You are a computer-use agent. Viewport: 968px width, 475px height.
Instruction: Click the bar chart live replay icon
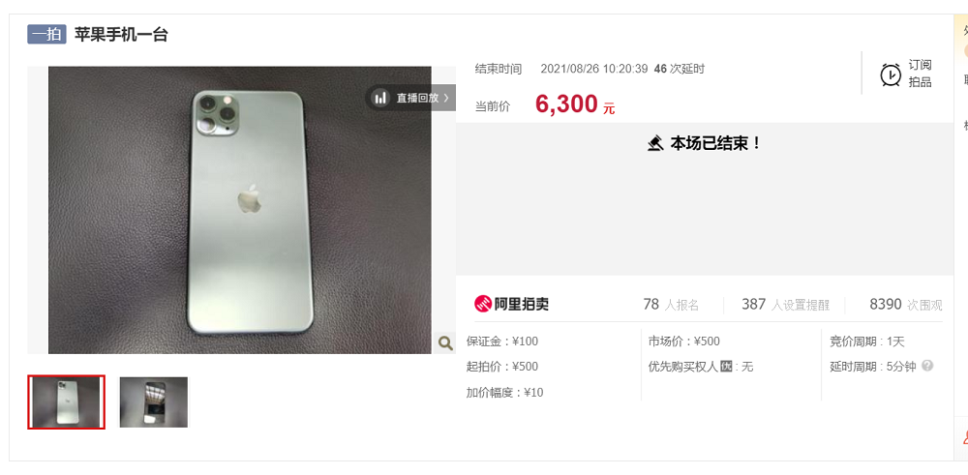(x=380, y=98)
